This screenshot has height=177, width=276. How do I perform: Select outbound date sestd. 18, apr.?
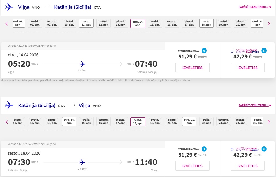pyautogui.click(x=206, y=23)
